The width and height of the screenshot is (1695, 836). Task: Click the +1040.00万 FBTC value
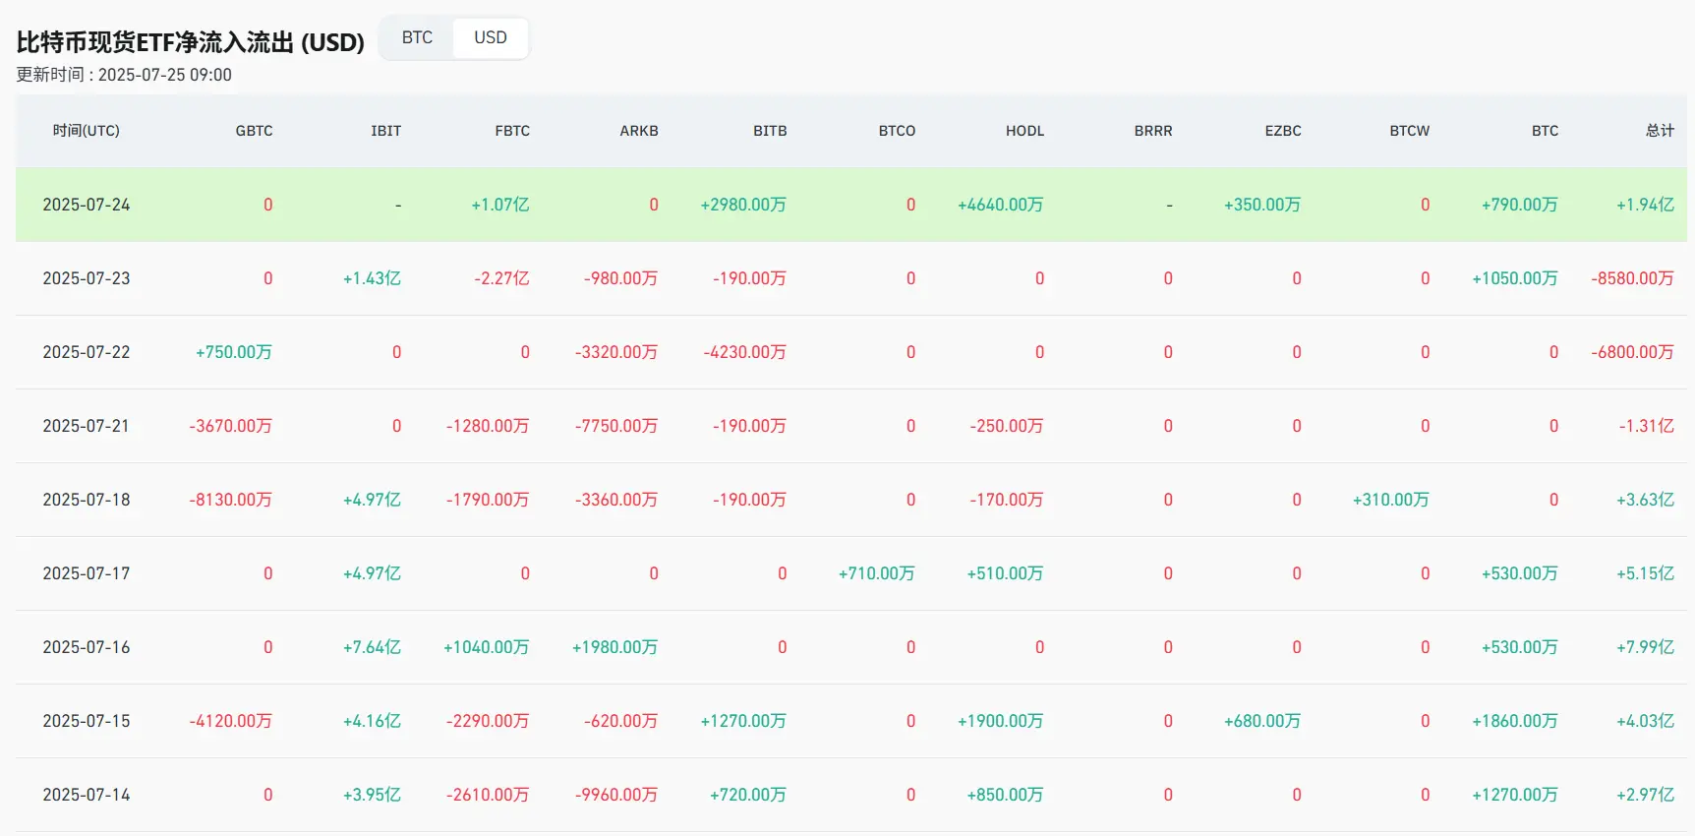(487, 647)
